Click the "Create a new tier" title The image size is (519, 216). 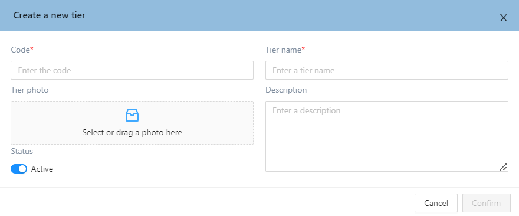50,15
